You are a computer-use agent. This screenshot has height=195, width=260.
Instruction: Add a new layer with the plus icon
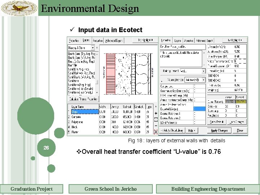[x=156, y=113]
